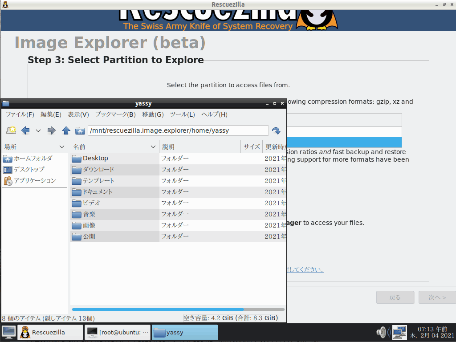Select the ダウンロード folder icon
Image resolution: width=456 pixels, height=342 pixels.
coord(77,170)
